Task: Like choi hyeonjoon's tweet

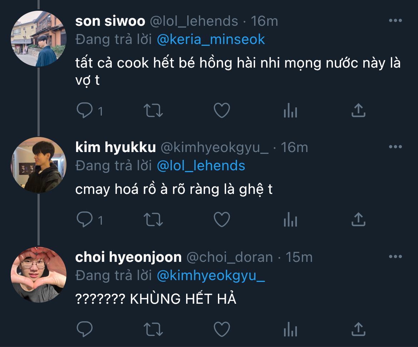Action: 222,329
